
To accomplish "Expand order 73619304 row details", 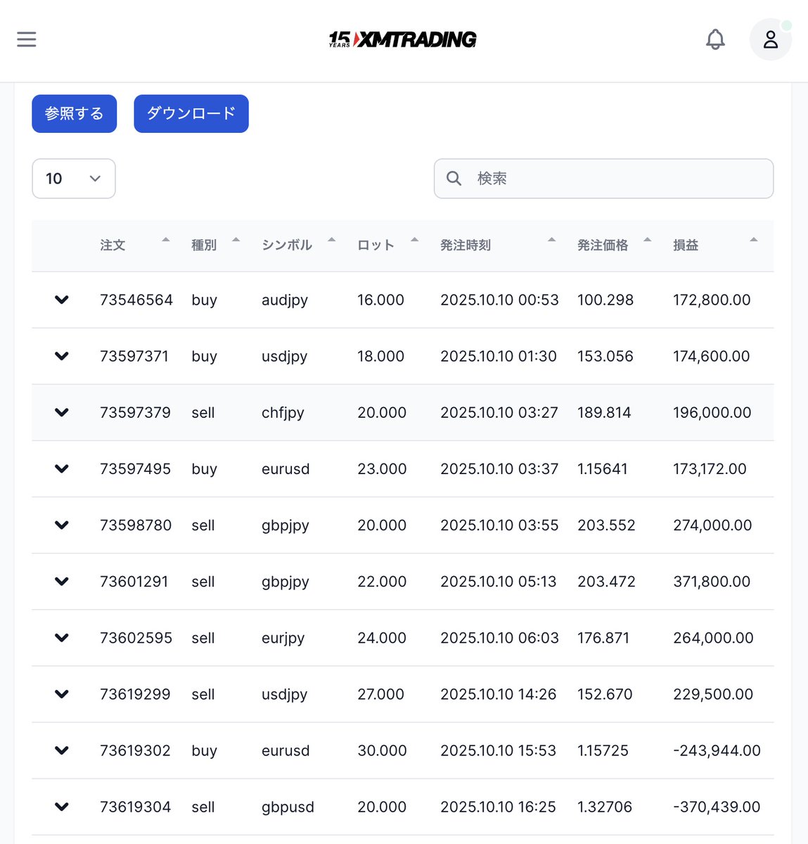I will point(62,807).
